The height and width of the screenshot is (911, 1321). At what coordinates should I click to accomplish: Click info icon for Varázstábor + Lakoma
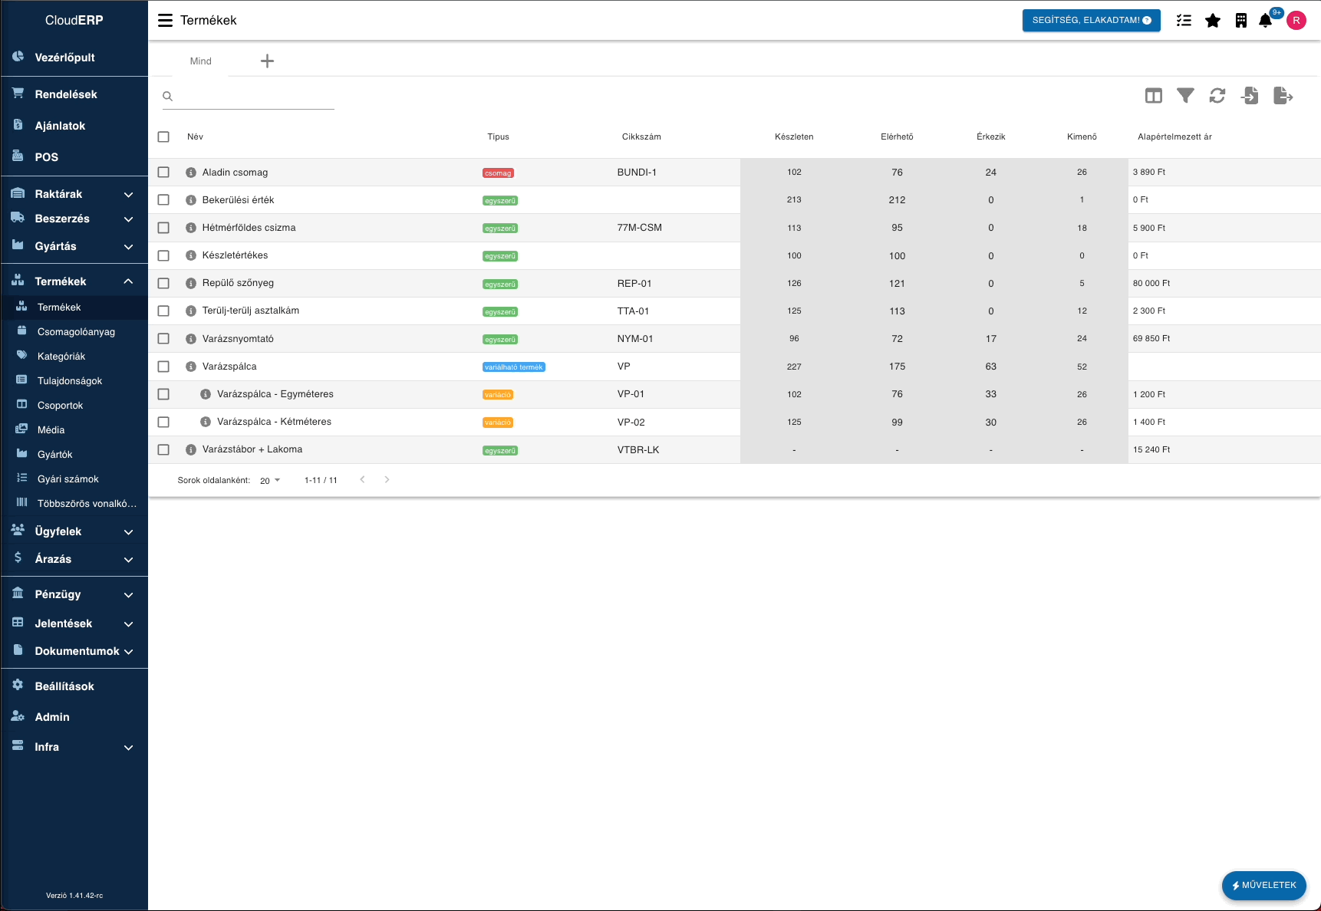(191, 450)
